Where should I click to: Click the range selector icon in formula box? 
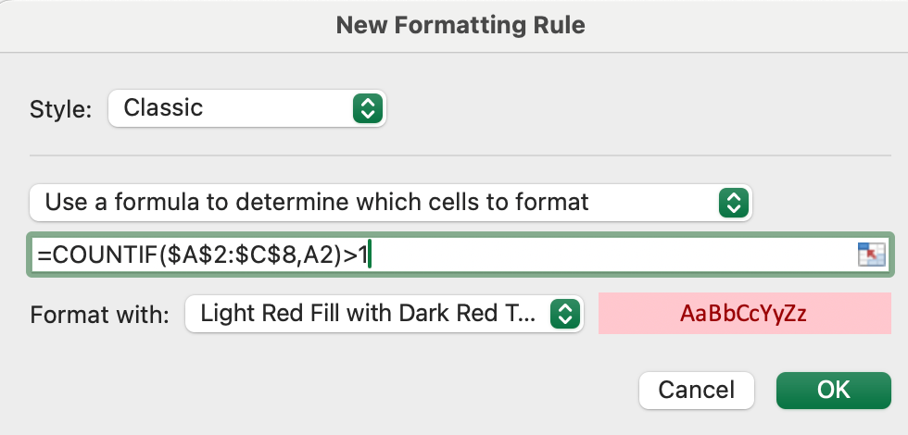pyautogui.click(x=872, y=255)
